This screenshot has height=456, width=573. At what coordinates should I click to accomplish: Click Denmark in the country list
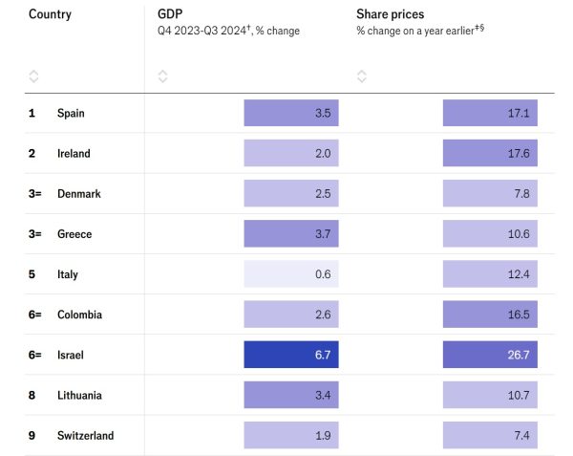(79, 194)
